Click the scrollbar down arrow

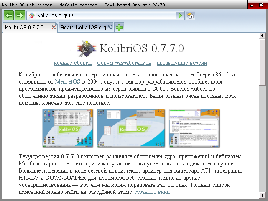tap(262, 196)
